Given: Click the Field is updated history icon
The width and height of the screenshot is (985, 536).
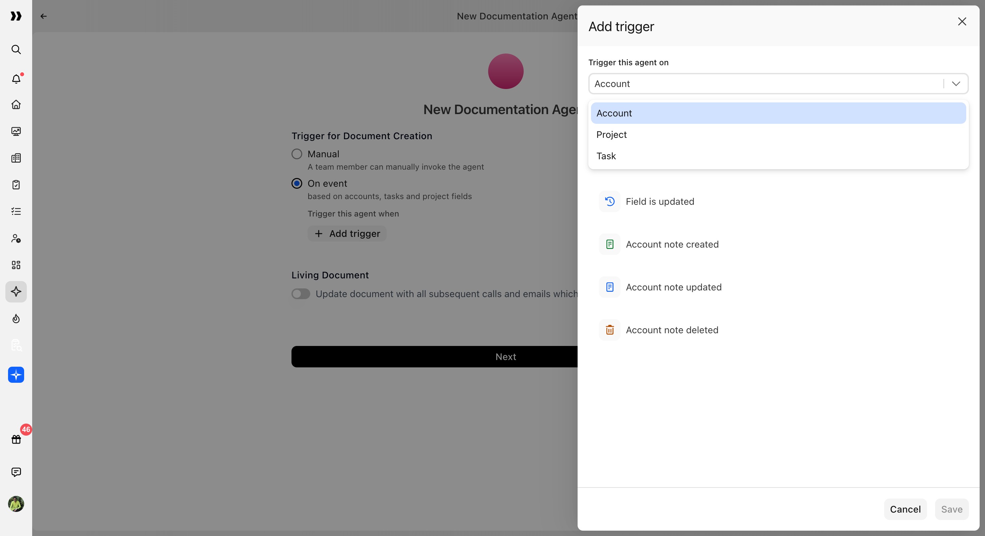Looking at the screenshot, I should click(x=610, y=201).
